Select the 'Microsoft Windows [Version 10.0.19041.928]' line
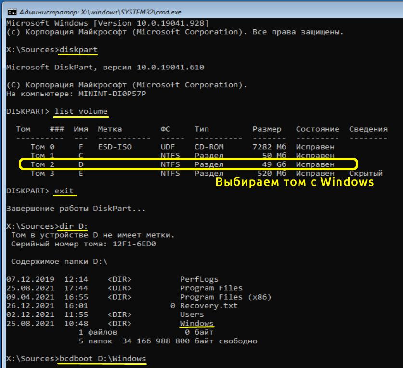The image size is (403, 368). (107, 23)
